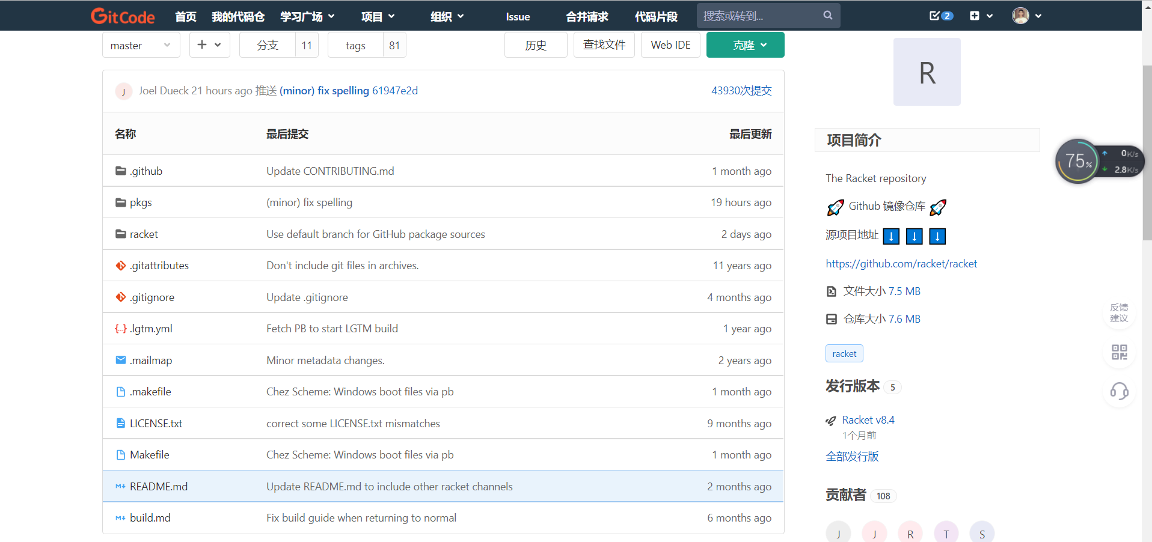The width and height of the screenshot is (1152, 542).
Task: Click the .gitattributes git file icon
Action: point(121,266)
